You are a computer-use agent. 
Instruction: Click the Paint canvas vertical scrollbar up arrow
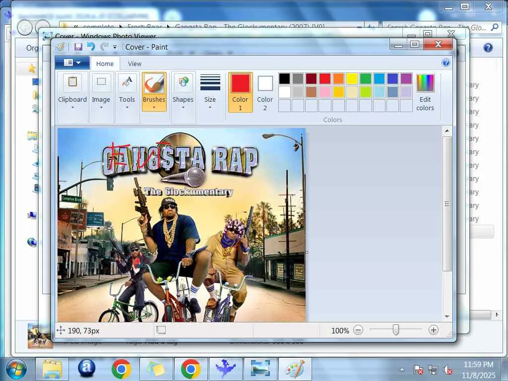pos(447,131)
